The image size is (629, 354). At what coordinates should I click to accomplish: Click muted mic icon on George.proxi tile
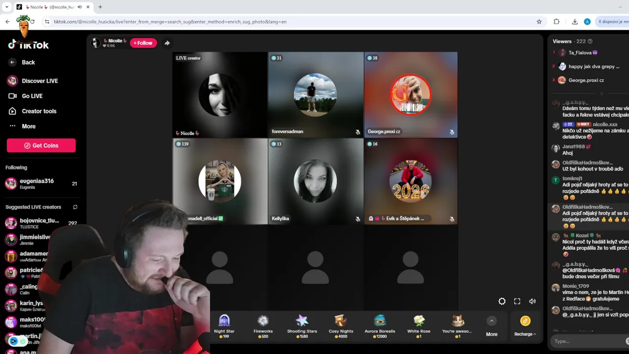(452, 132)
